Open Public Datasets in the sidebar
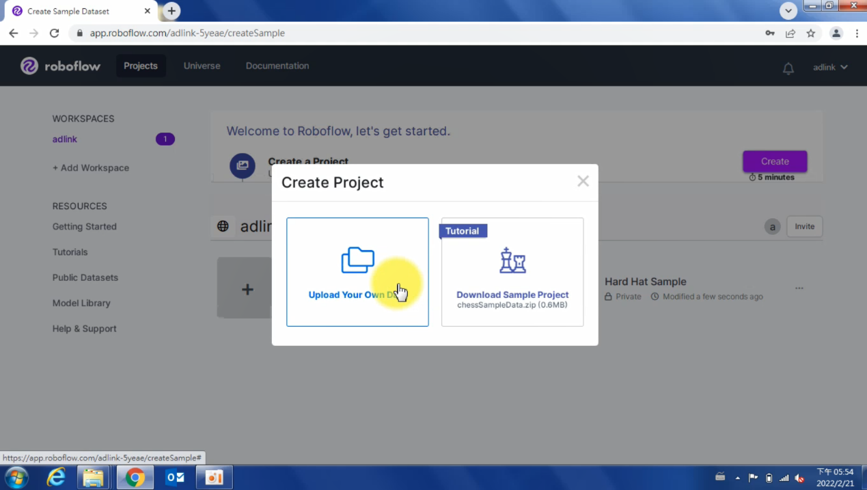The width and height of the screenshot is (867, 490). coord(85,277)
